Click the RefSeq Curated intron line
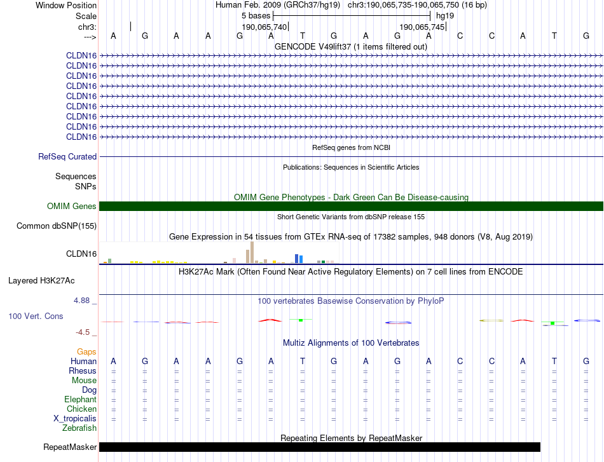The image size is (604, 462). tap(351, 157)
